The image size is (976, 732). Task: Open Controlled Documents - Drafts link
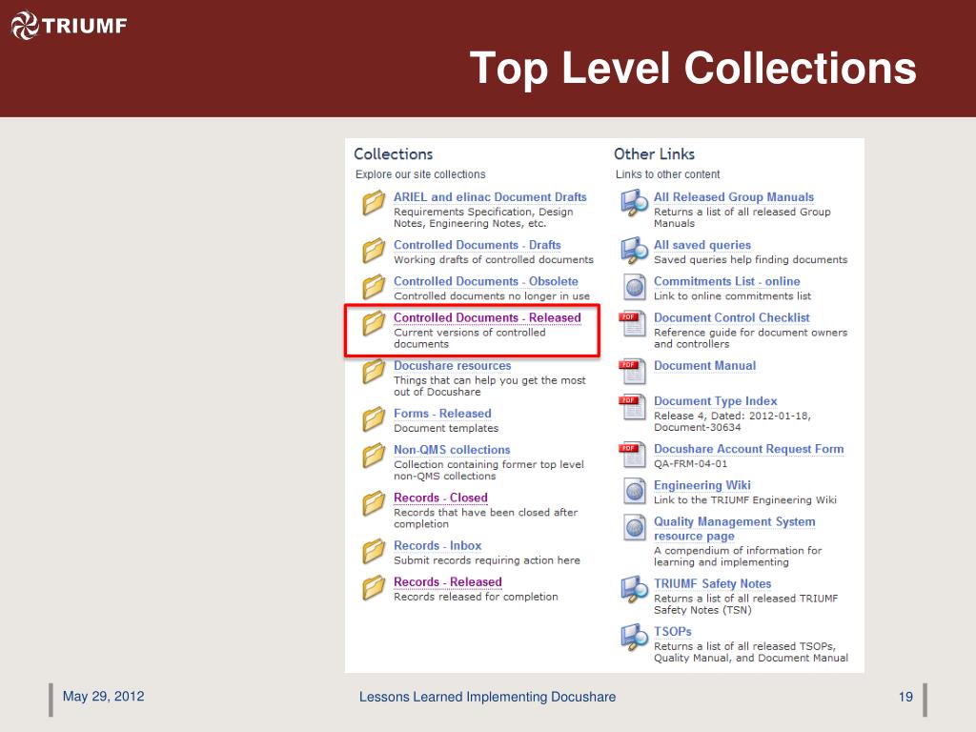point(477,245)
